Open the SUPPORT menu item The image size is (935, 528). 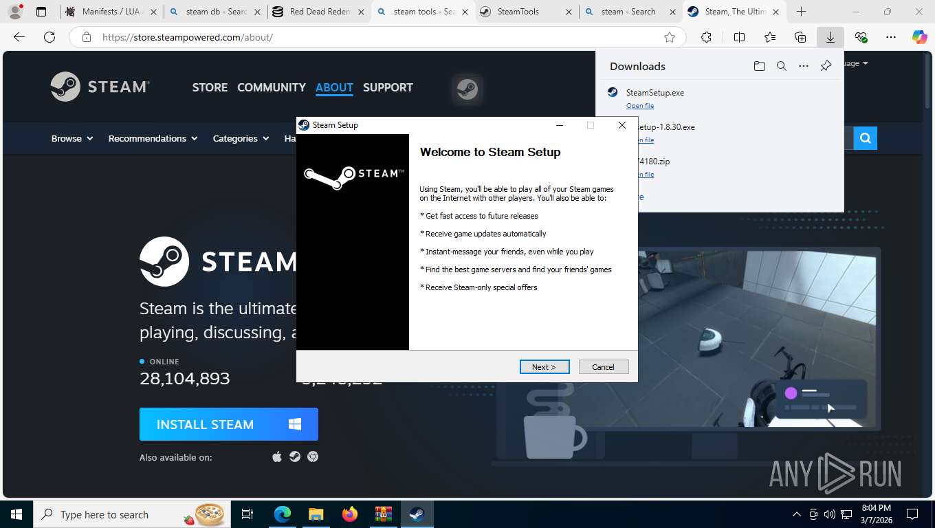tap(388, 87)
